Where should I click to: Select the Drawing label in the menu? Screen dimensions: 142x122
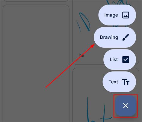pos(109,37)
